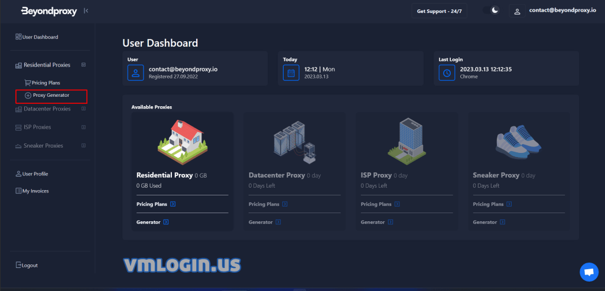This screenshot has width=605, height=291.
Task: Open Proxy Generator in sidebar
Action: [x=51, y=96]
